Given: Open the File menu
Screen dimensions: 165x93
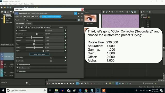Looking at the screenshot, I should [2, 4].
